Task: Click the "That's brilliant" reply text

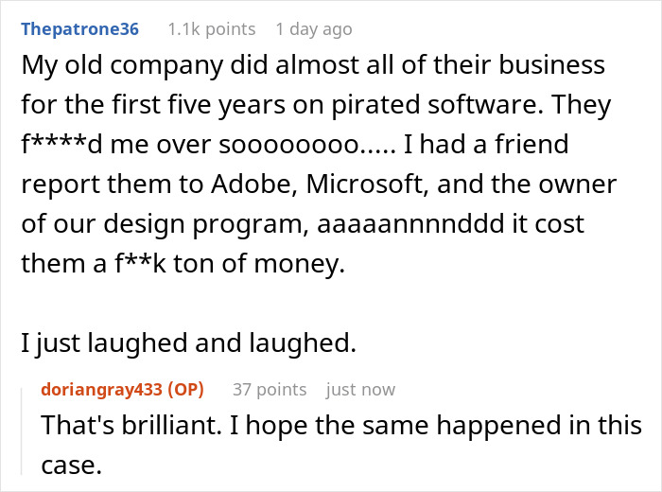Action: tap(124, 425)
